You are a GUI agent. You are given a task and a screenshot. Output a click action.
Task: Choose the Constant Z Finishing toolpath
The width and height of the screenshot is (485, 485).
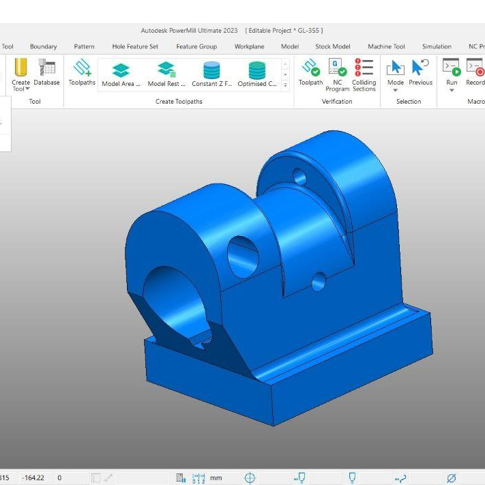point(211,74)
